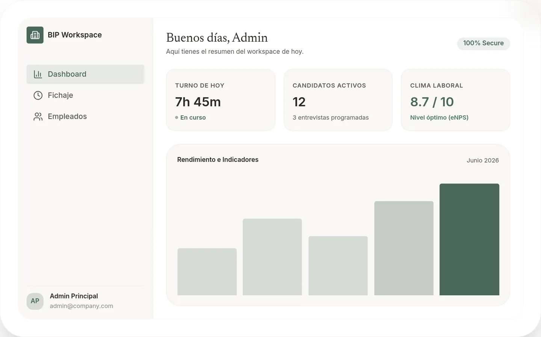Click the Junio 2026 date label
The height and width of the screenshot is (337, 541).
tap(483, 160)
